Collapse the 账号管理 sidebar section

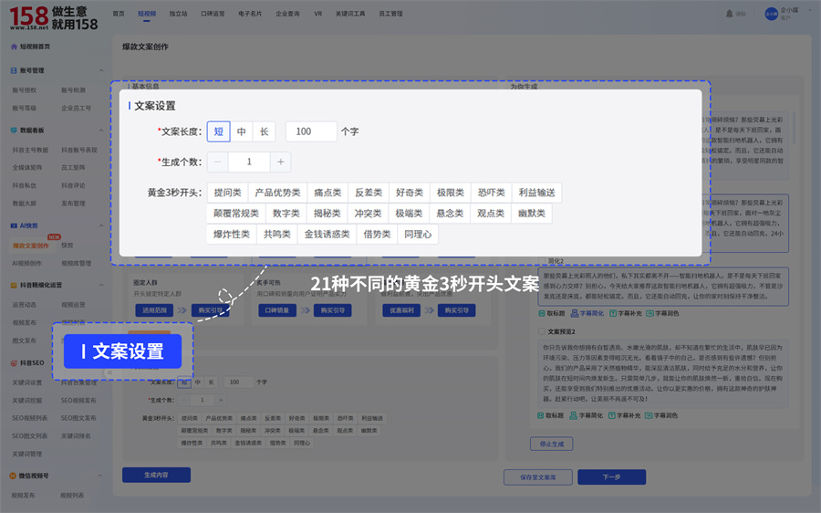[101, 70]
